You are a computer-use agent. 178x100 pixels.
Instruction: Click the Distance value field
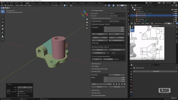(100, 38)
